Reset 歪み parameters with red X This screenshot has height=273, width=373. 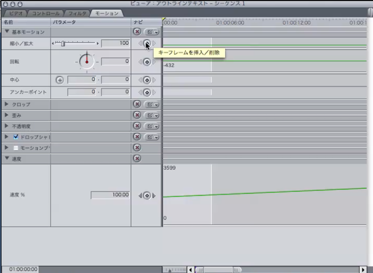tap(137, 115)
